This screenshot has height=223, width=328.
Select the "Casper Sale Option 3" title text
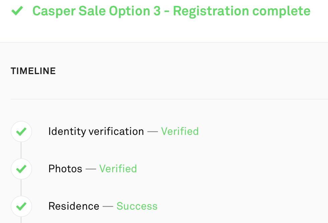click(x=97, y=11)
